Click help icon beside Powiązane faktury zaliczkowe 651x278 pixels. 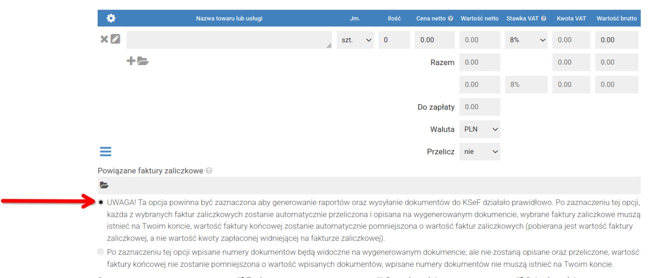tap(209, 171)
